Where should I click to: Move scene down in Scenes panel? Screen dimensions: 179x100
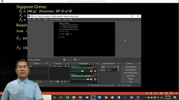(40, 82)
